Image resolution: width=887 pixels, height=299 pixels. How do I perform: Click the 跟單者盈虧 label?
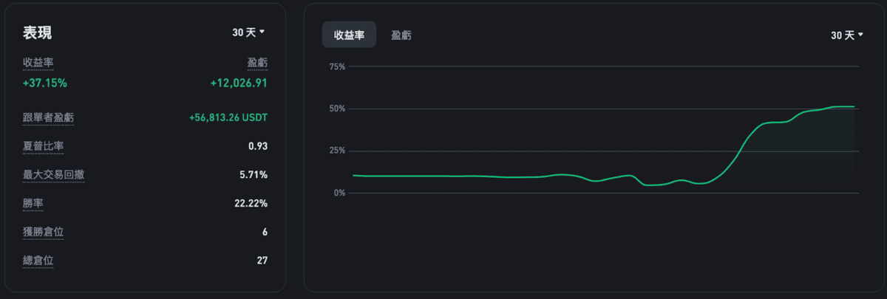pyautogui.click(x=48, y=117)
